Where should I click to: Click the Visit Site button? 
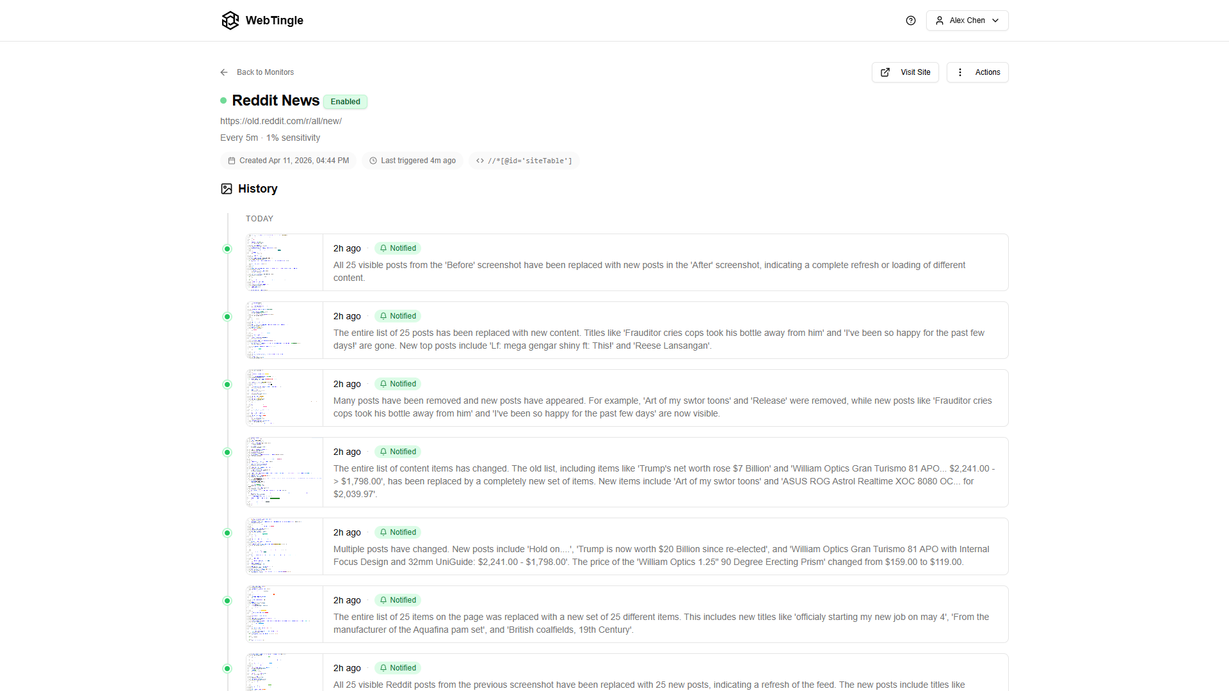pyautogui.click(x=905, y=72)
